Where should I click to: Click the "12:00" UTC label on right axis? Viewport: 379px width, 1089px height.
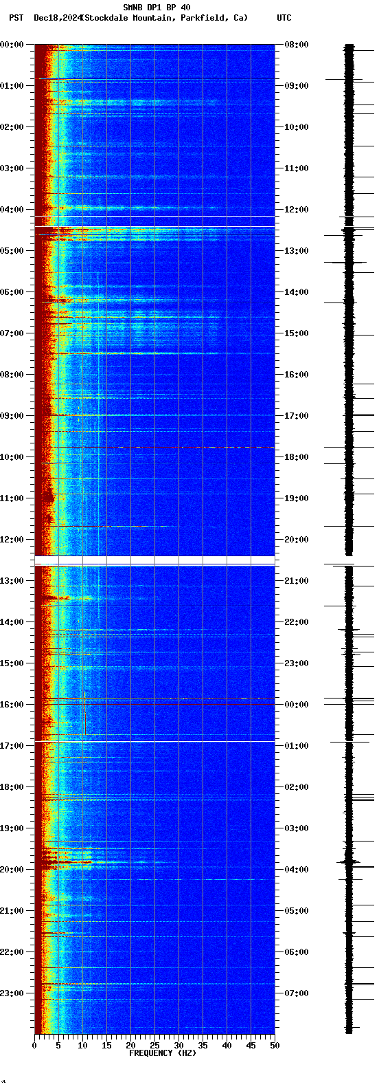(297, 210)
